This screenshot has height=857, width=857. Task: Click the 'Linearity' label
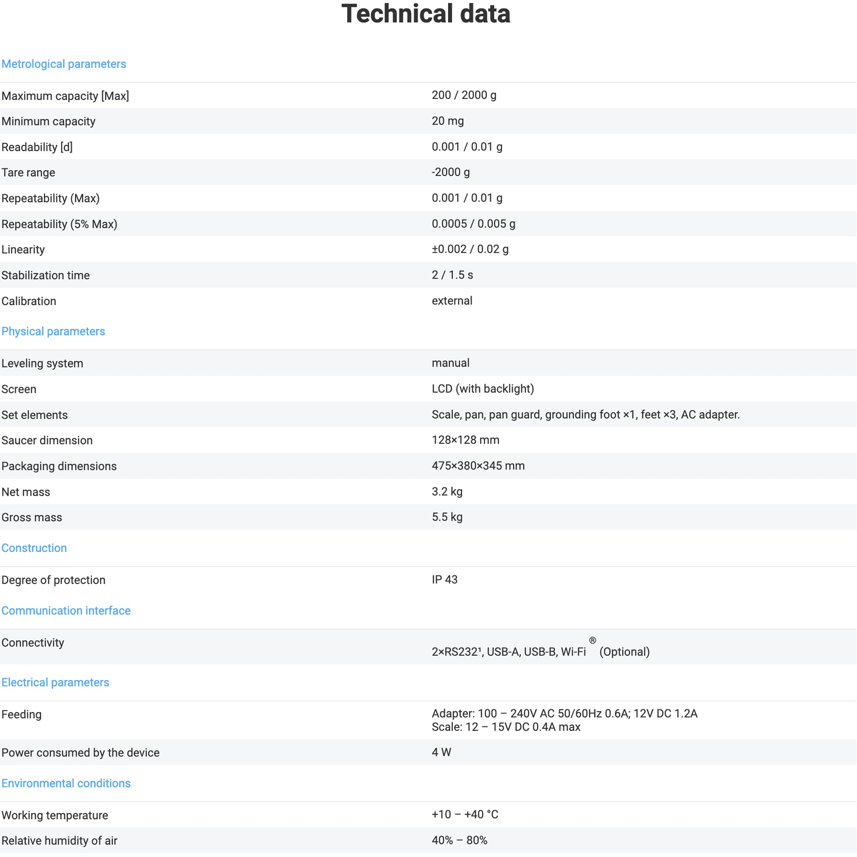click(23, 249)
